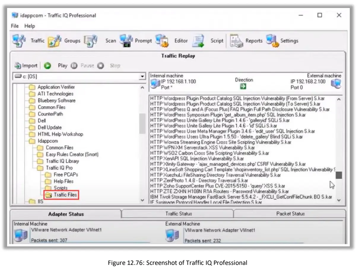This screenshot has height=280, width=358.
Task: Click the Pause icon
Action: click(74, 66)
